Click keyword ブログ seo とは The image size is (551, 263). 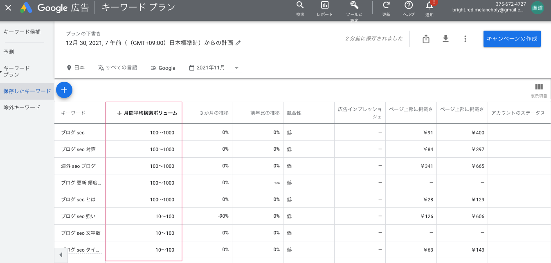pyautogui.click(x=78, y=200)
